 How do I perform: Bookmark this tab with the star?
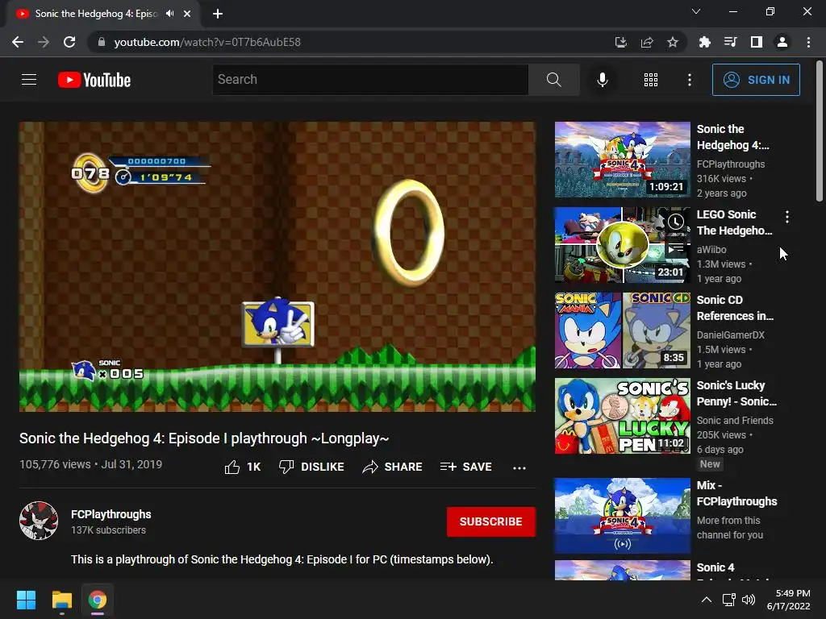[673, 42]
